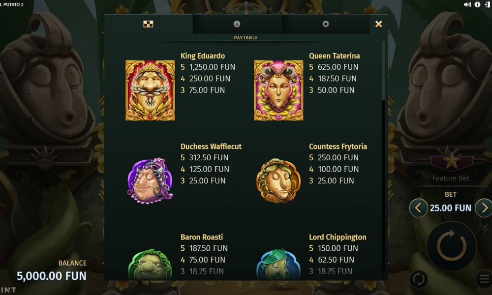Select the Queen Taterina symbol image
Viewport: 492px width, 295px height.
point(278,90)
